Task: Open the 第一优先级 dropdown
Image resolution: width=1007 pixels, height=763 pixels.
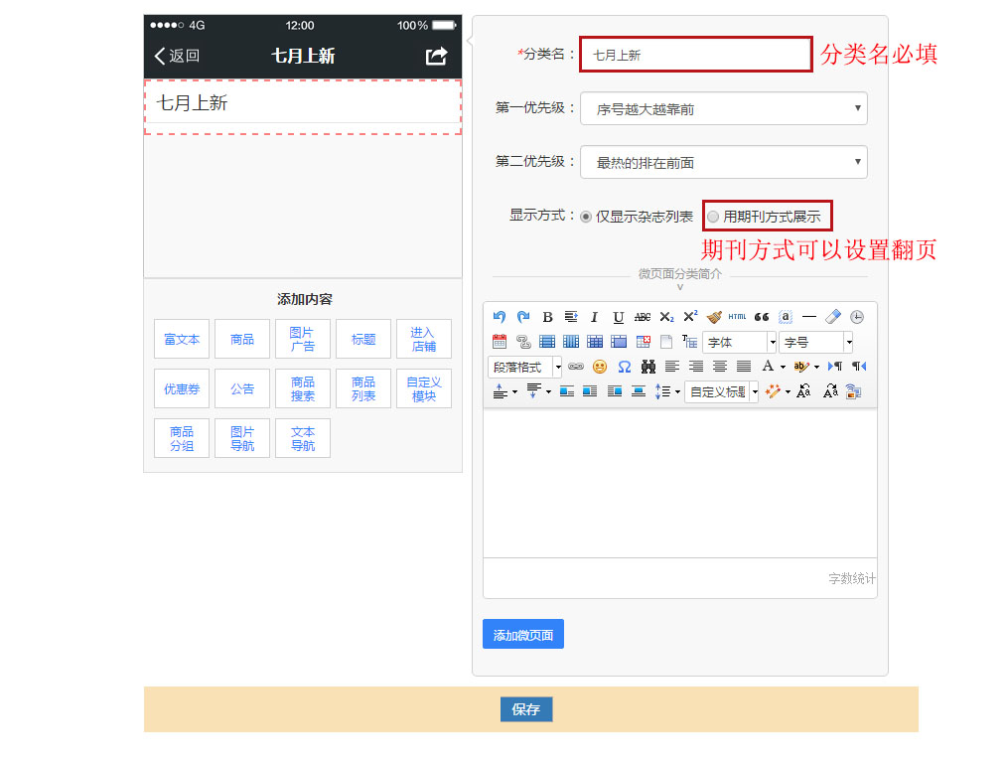Action: point(723,108)
